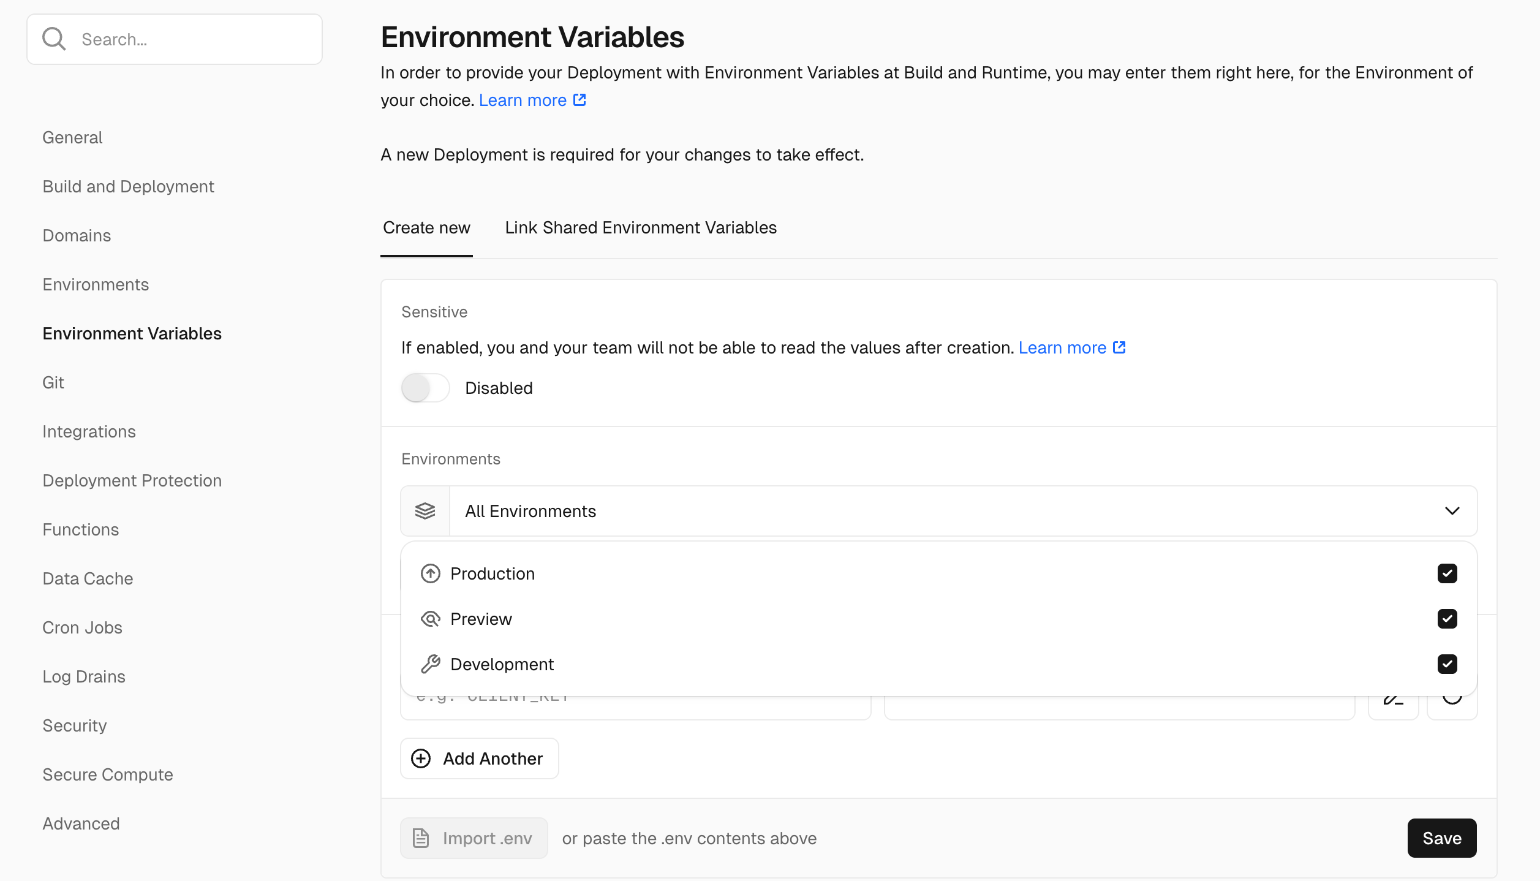The height and width of the screenshot is (881, 1540).
Task: Click Add Another button
Action: (480, 758)
